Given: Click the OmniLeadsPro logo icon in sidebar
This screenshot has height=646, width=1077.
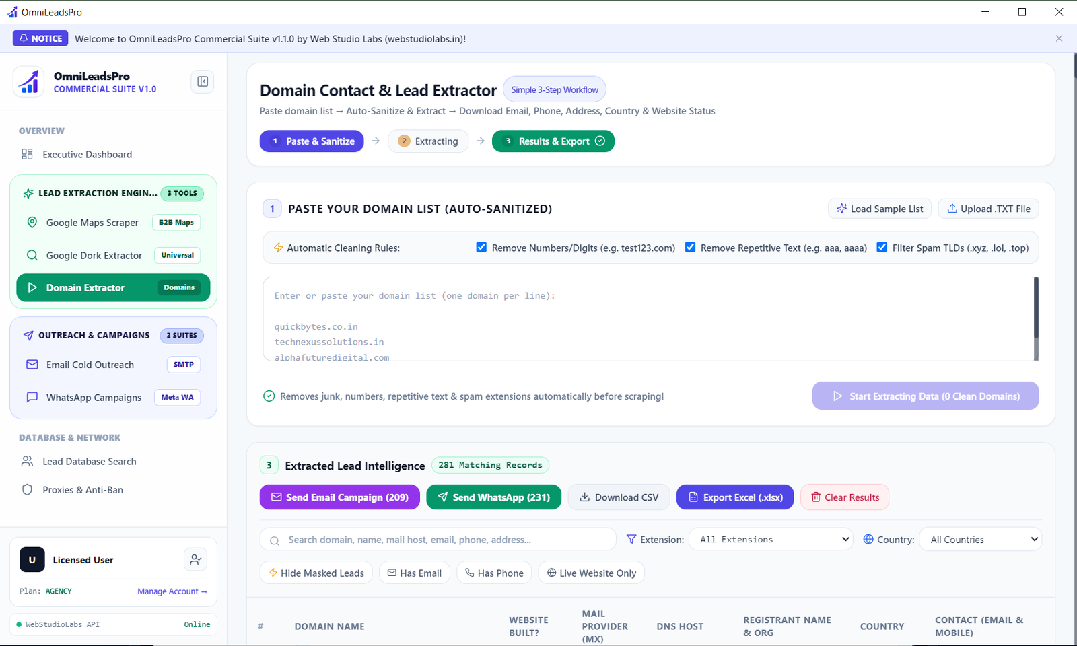Looking at the screenshot, I should click(x=29, y=82).
